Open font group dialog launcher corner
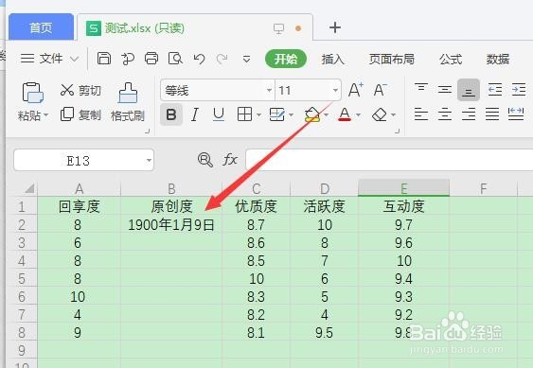This screenshot has width=533, height=368. 397,131
